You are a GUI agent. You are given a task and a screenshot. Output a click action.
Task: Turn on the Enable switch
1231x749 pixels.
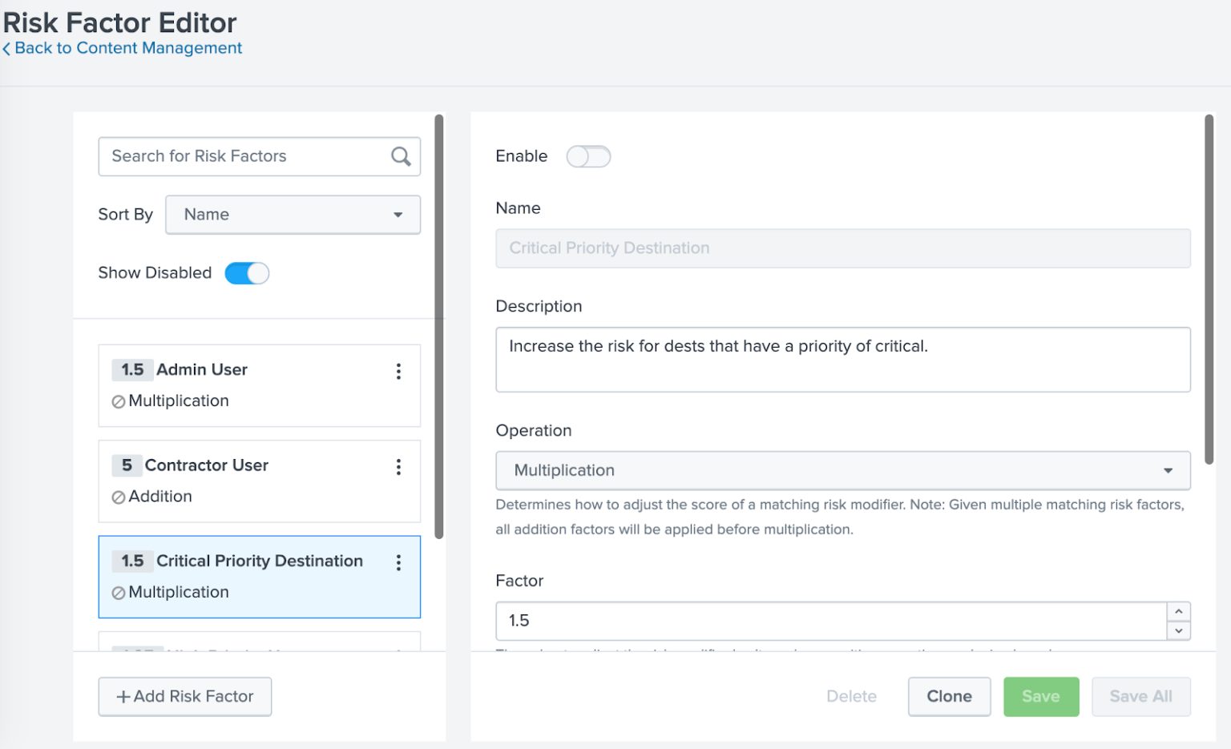[x=588, y=156]
